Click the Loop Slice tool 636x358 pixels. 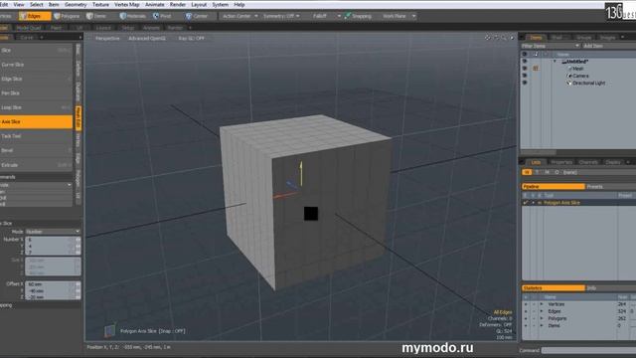[x=36, y=107]
